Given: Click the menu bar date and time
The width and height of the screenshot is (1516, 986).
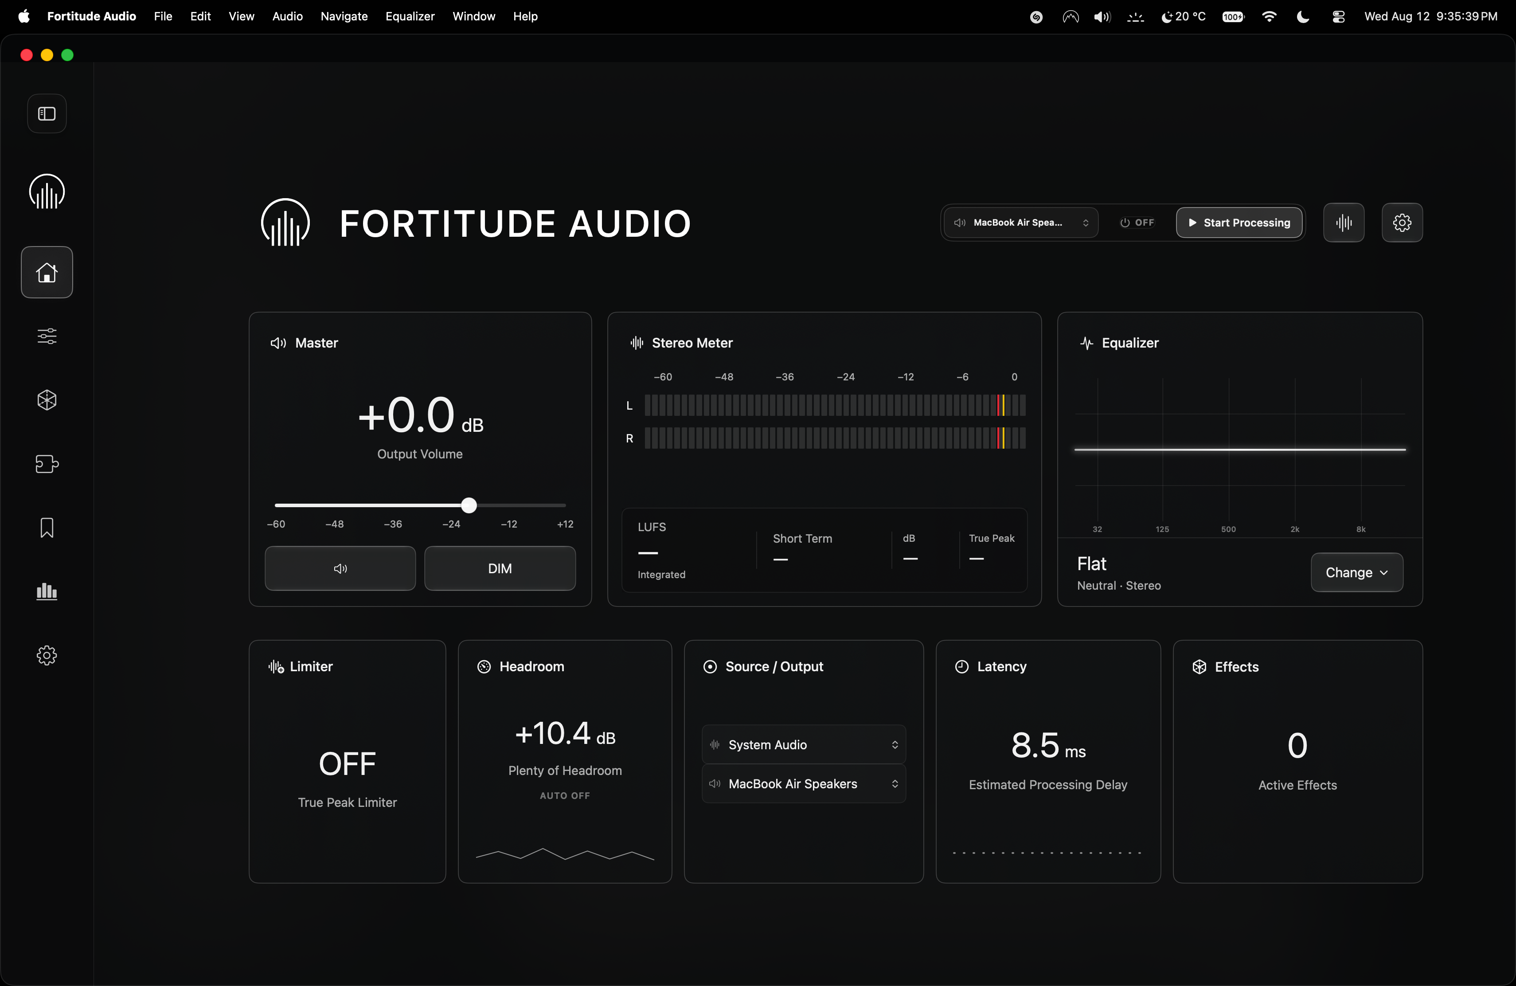Looking at the screenshot, I should pyautogui.click(x=1430, y=16).
